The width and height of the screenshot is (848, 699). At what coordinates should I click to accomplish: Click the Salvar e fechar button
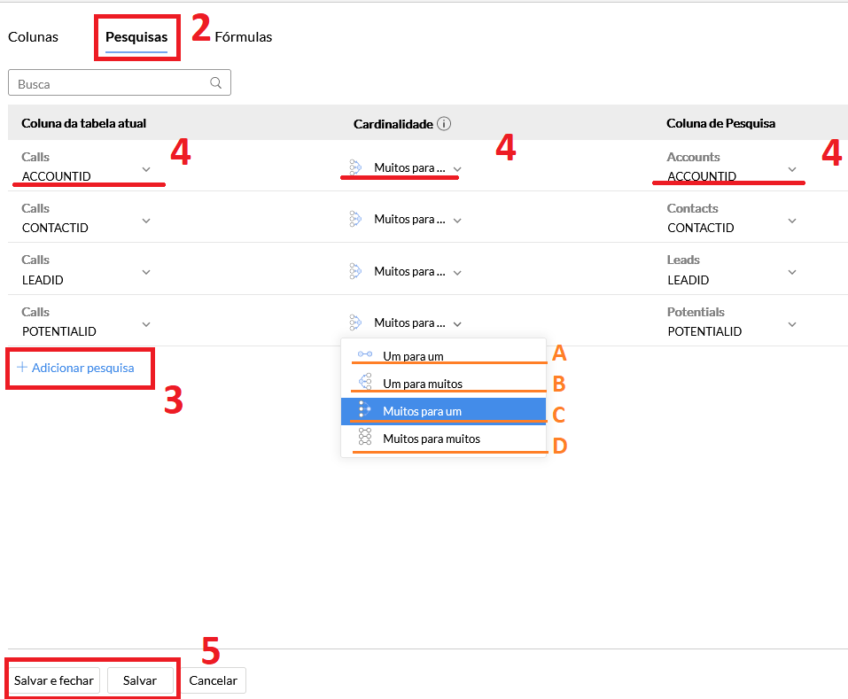pos(53,680)
